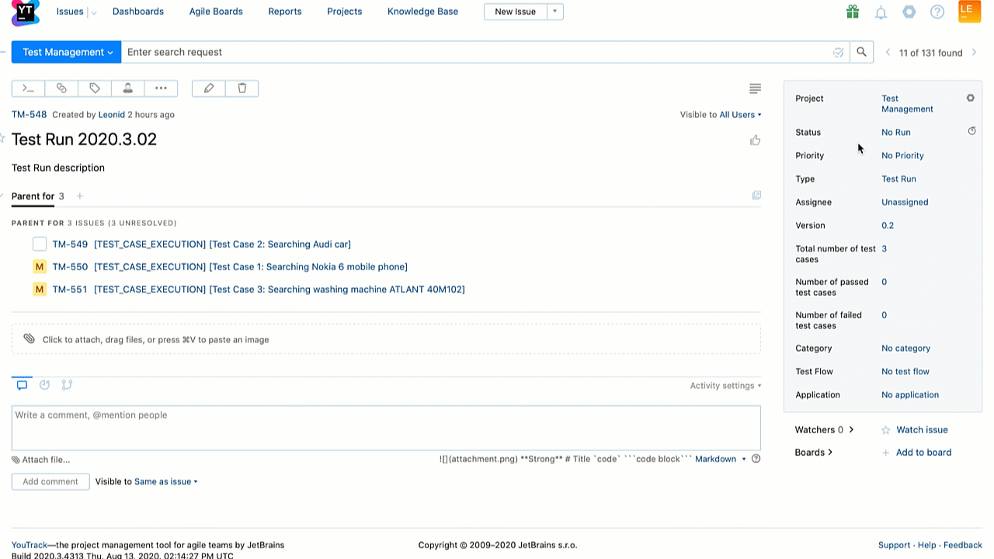Go to the next issue arrow
Viewport: 994px width, 559px height.
coord(974,53)
